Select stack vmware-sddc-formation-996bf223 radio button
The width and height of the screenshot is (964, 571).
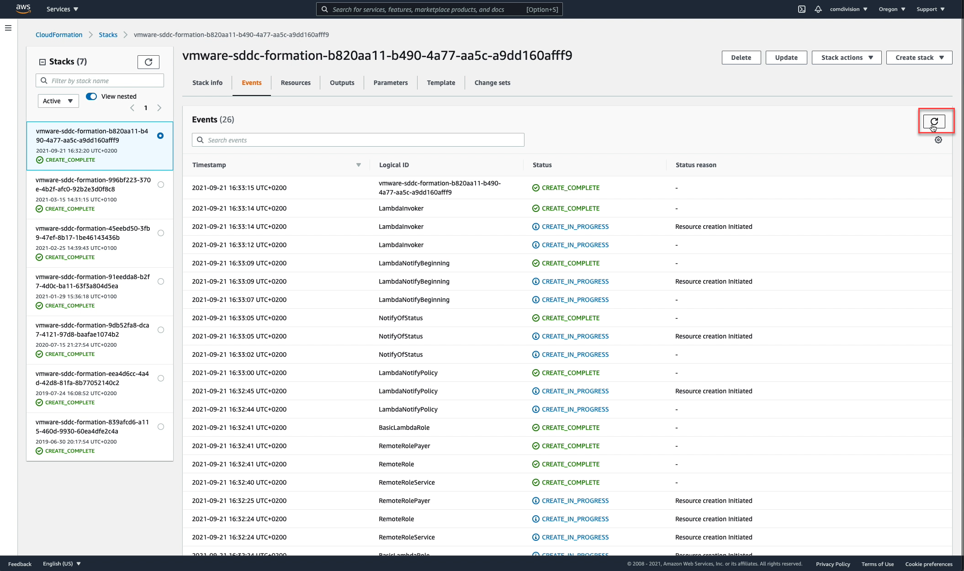click(161, 185)
